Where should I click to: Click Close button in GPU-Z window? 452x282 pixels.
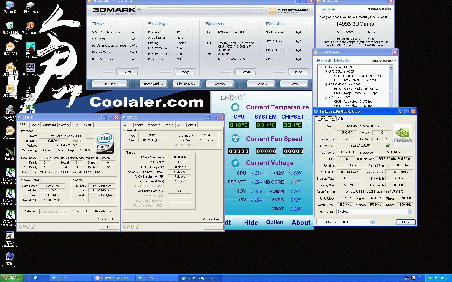(x=406, y=222)
